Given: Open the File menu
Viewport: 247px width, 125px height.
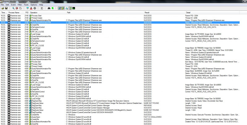Looking at the screenshot, I should pos(2,5).
